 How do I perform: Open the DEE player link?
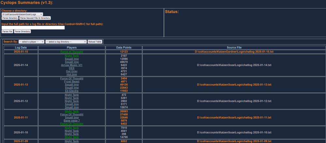72,68
